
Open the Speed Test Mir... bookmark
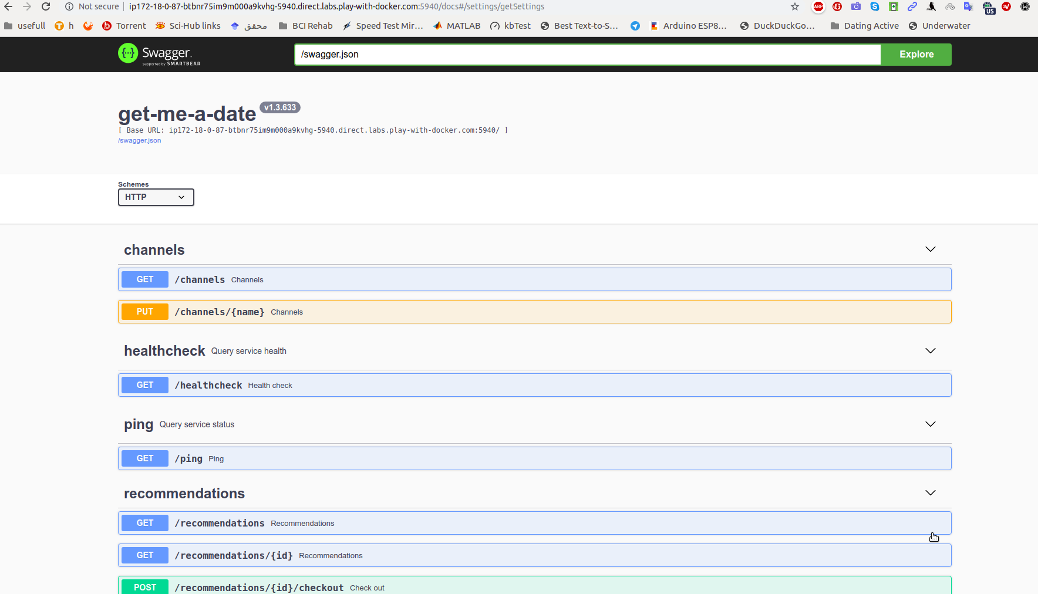click(x=383, y=26)
